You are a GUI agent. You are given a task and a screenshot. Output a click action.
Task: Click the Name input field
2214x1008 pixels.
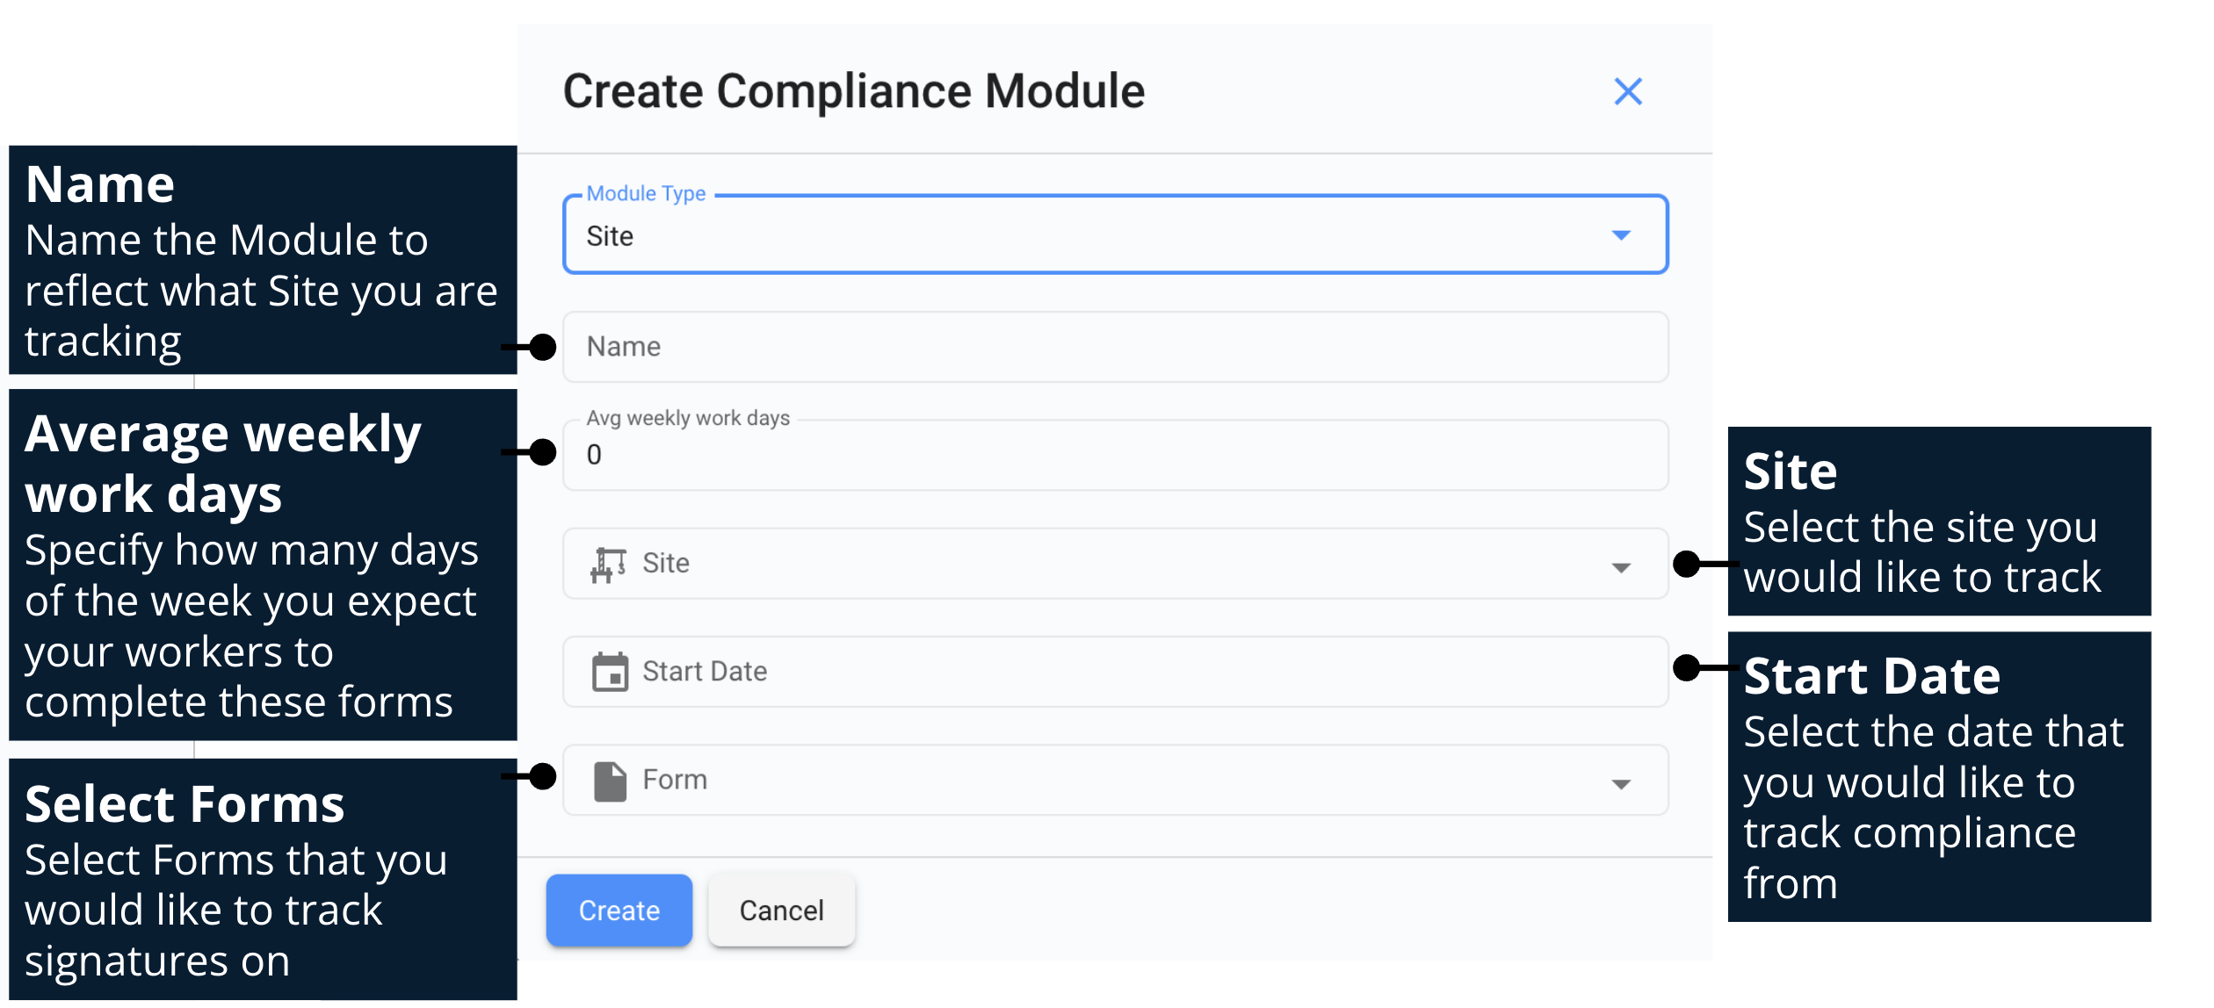click(1114, 348)
